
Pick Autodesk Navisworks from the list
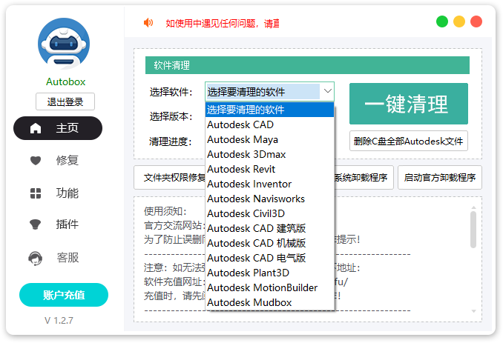pos(269,199)
